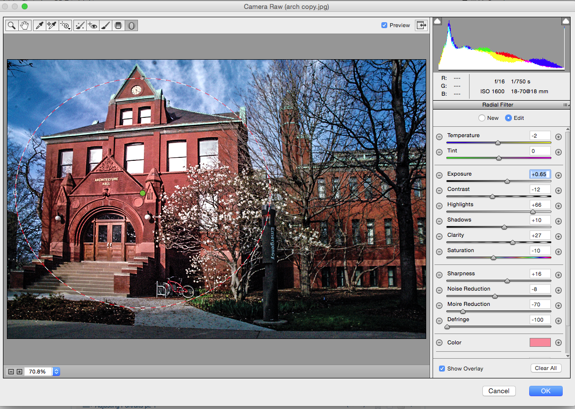Click OK to apply adjustments

pos(545,391)
